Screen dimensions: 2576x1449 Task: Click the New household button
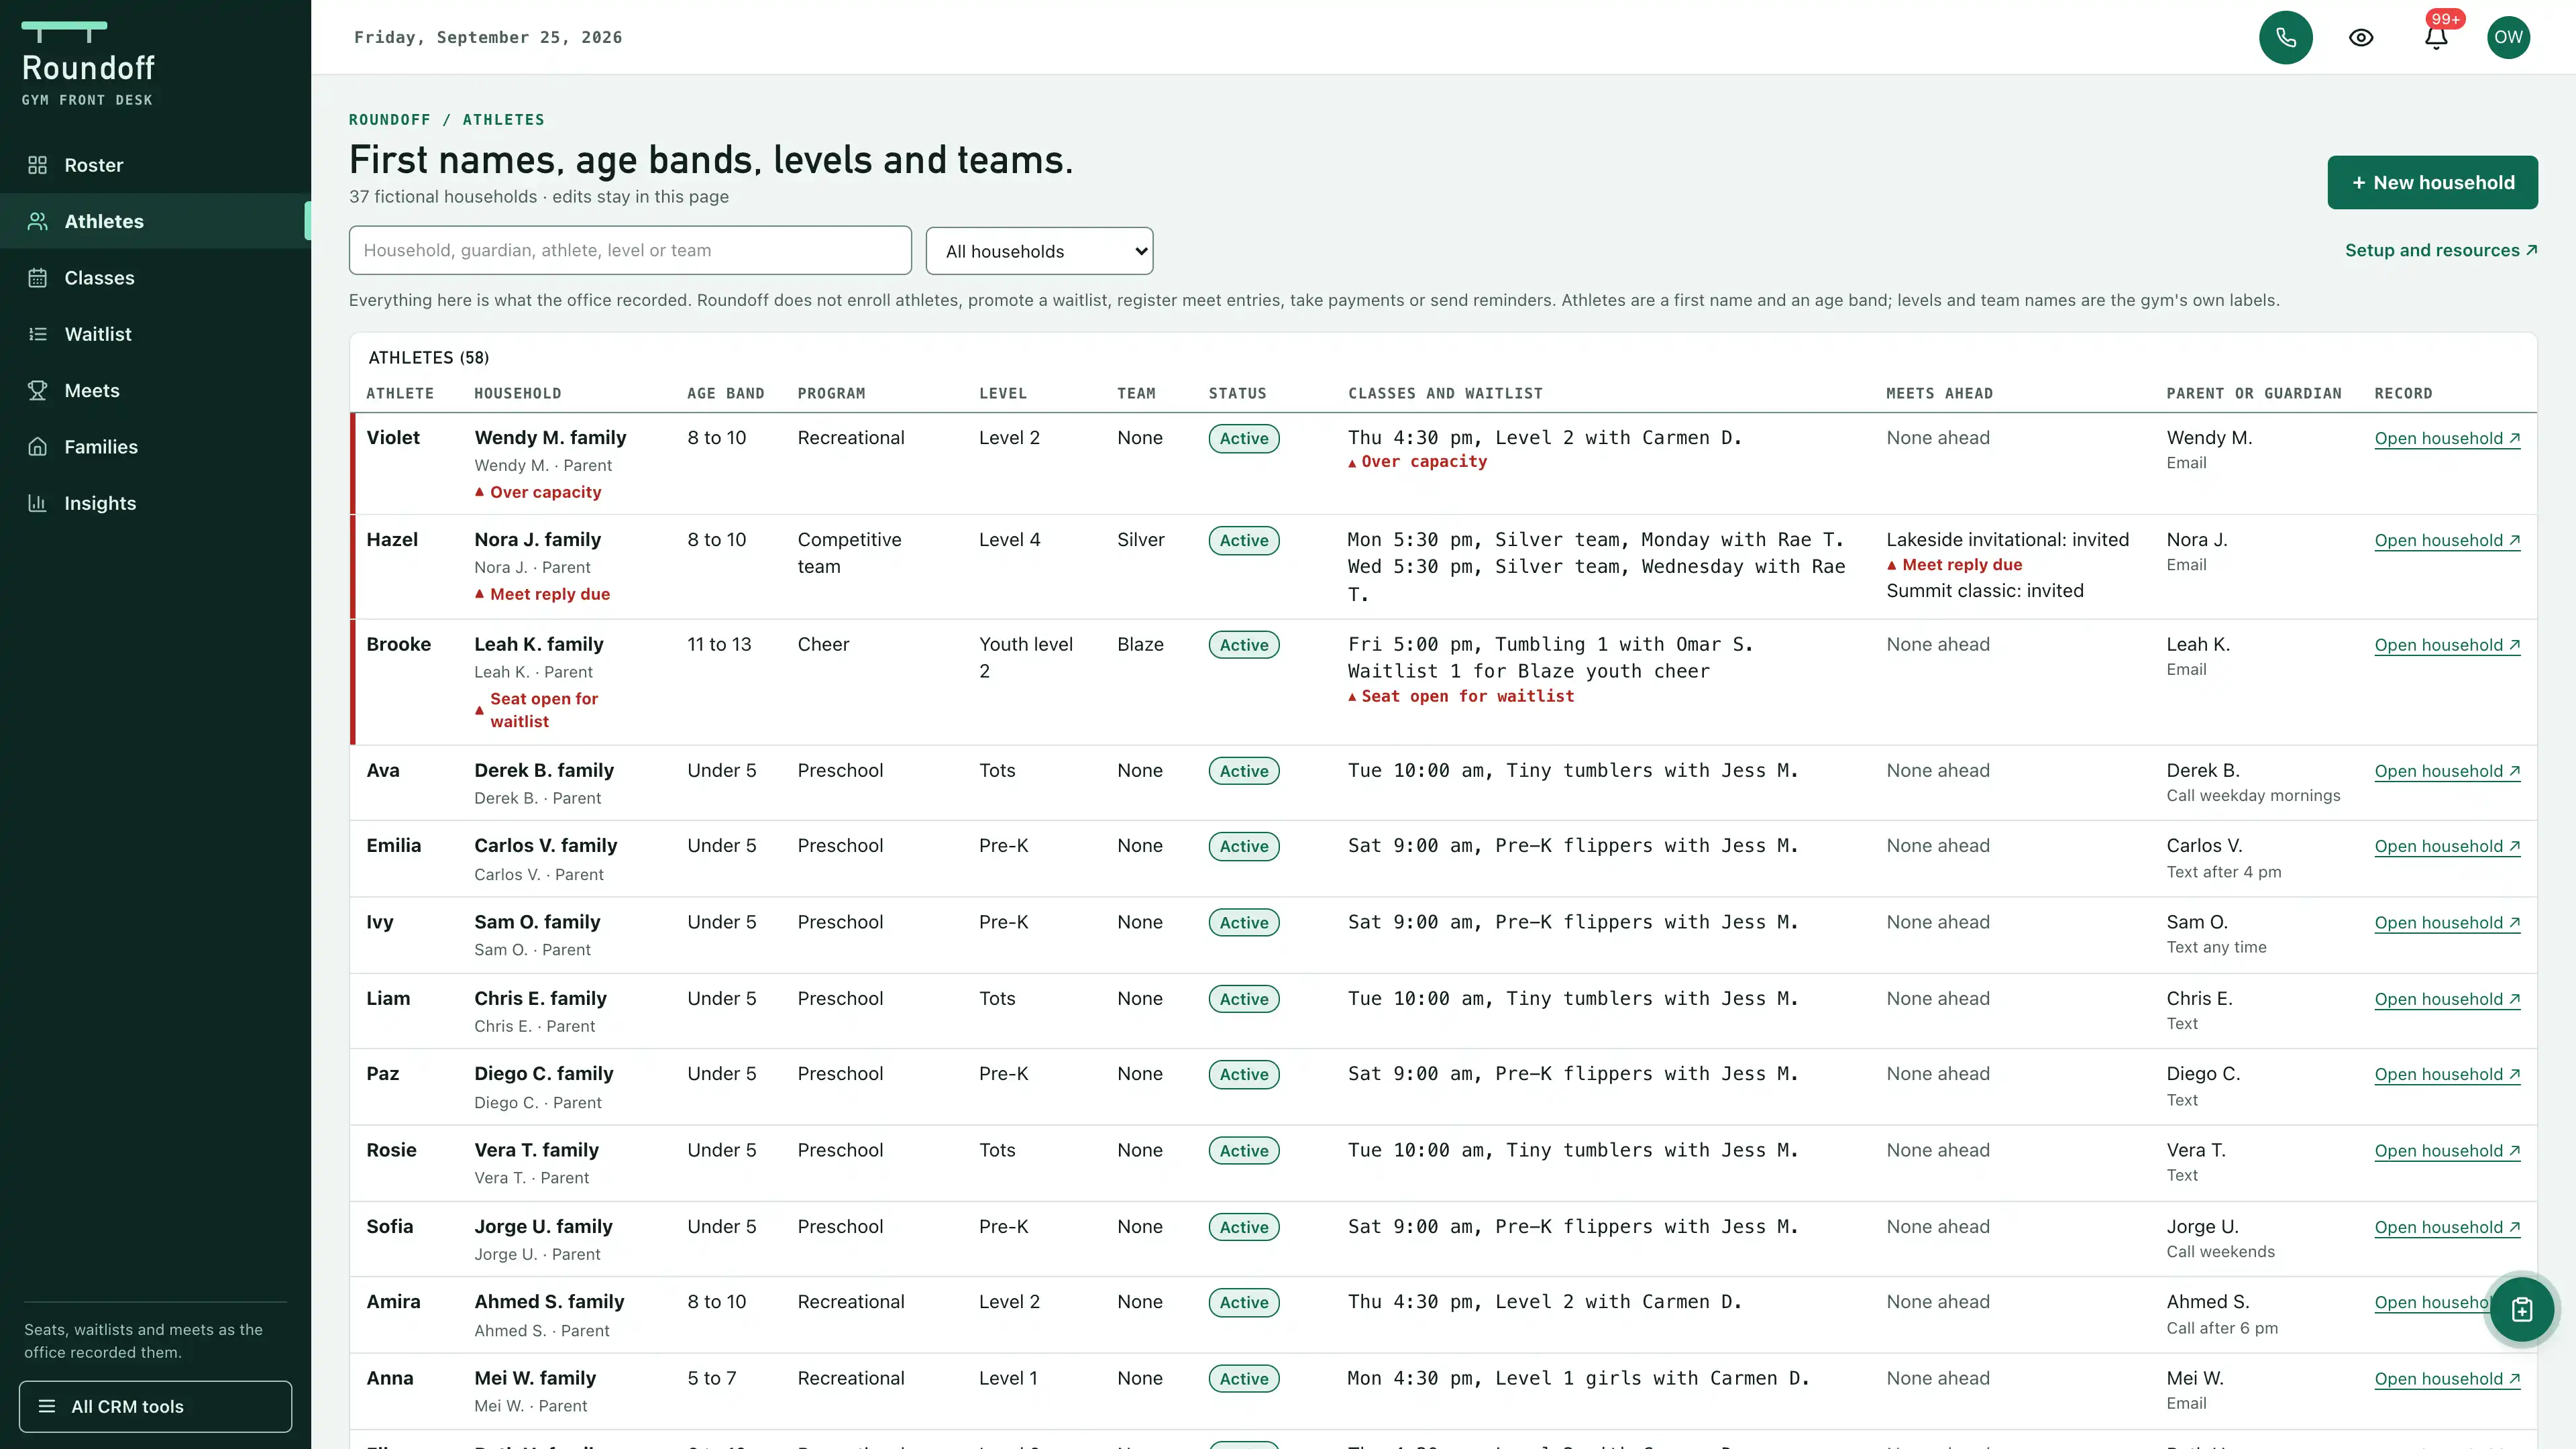tap(2432, 182)
